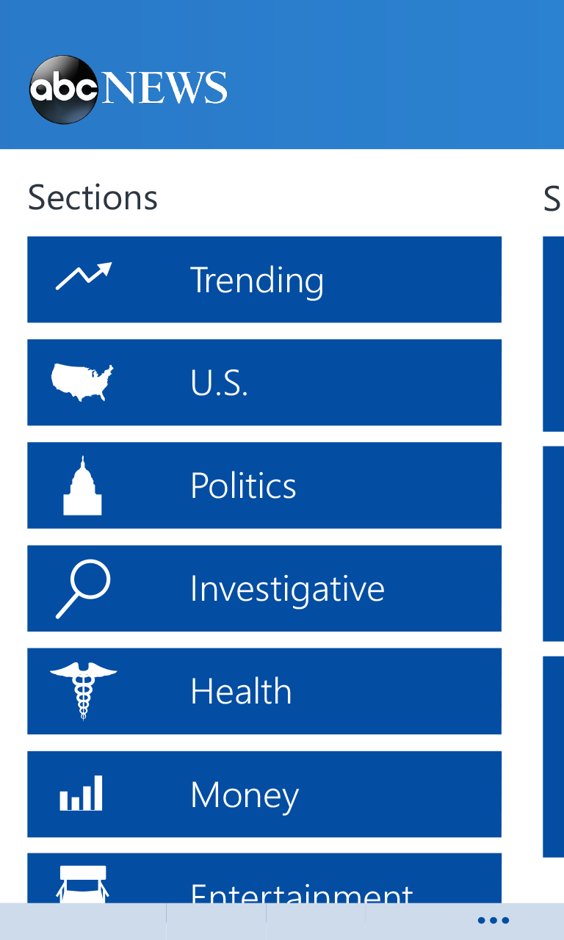Click the first partially visible tile at right edge

click(554, 334)
